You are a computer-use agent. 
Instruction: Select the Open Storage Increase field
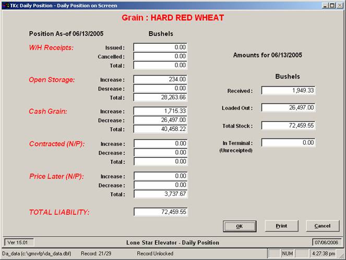point(160,80)
